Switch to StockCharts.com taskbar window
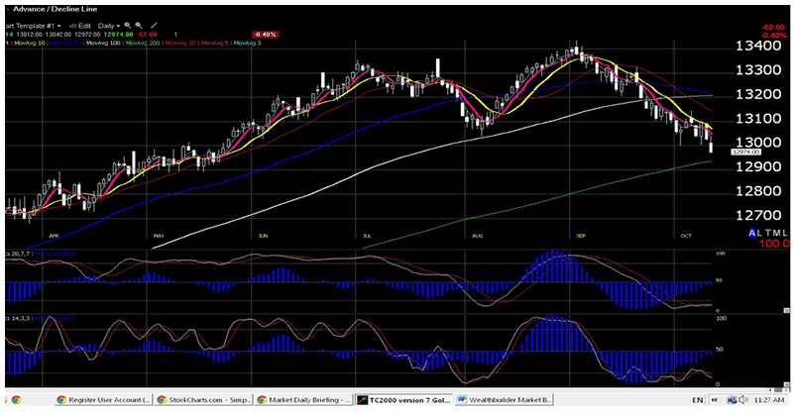The image size is (793, 417). [x=204, y=400]
